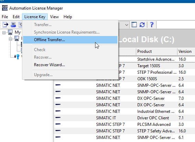
Task: Click the My Computer tree icon
Action: coord(10,32)
